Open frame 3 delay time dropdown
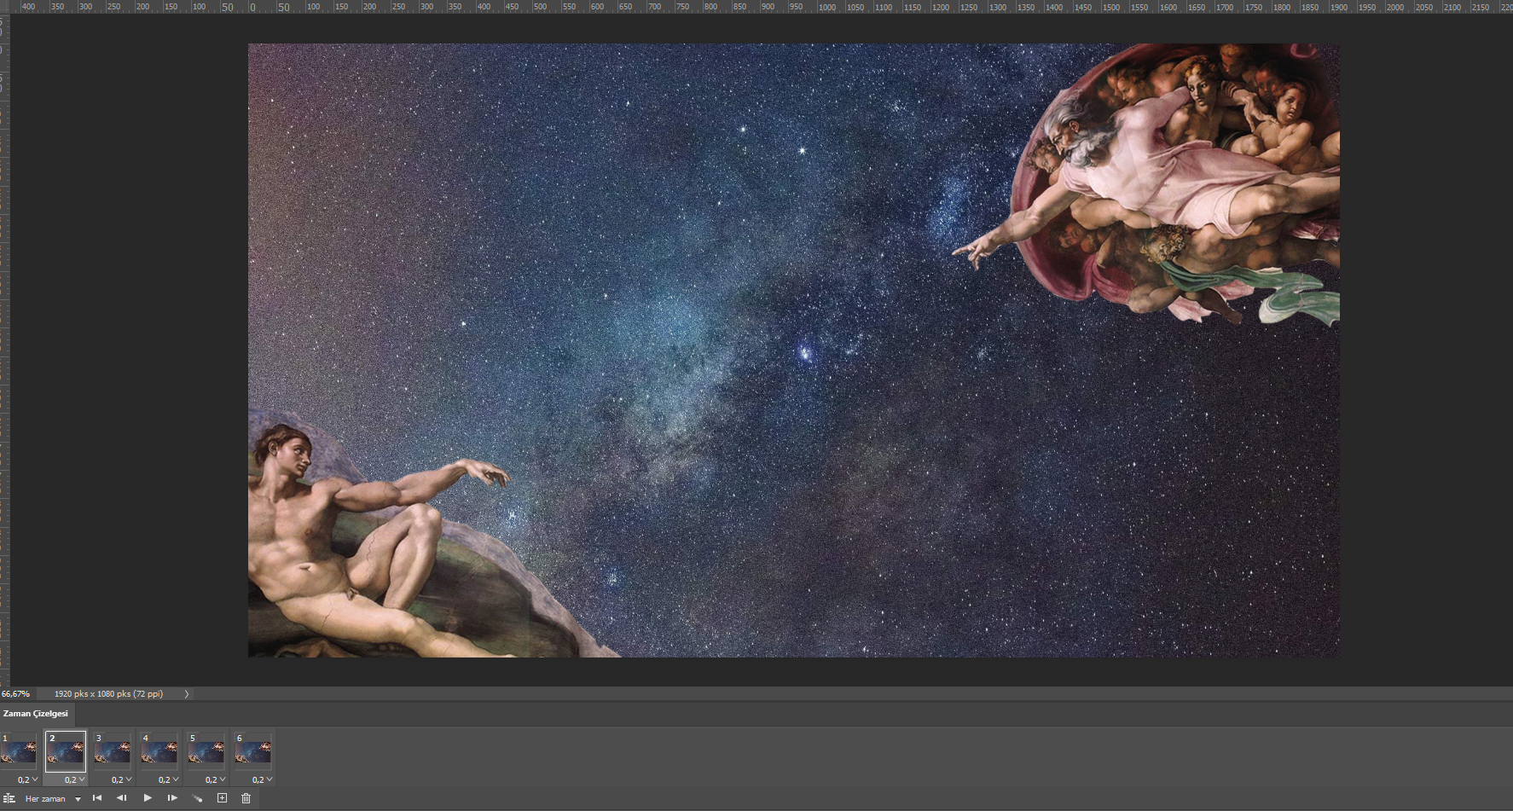The width and height of the screenshot is (1513, 811). pyautogui.click(x=121, y=779)
